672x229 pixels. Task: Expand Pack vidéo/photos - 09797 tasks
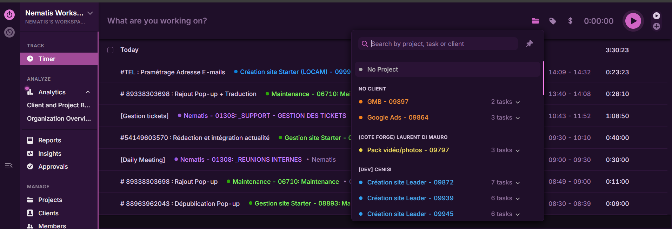pos(505,150)
